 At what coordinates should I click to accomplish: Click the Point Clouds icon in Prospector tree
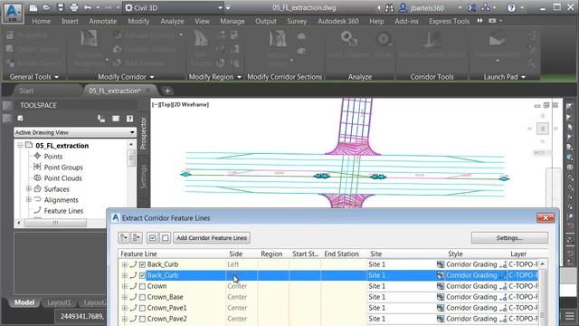coord(37,177)
